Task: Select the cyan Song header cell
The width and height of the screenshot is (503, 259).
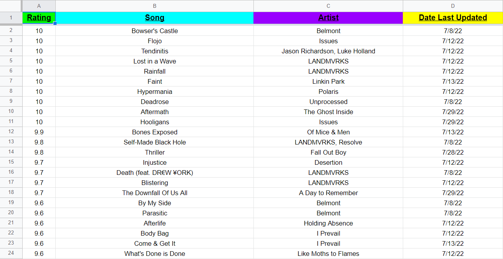Action: coord(154,18)
